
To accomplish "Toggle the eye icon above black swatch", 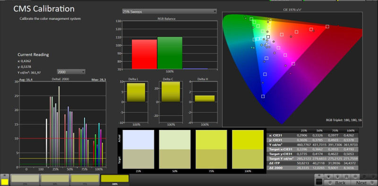I will pyautogui.click(x=319, y=176).
